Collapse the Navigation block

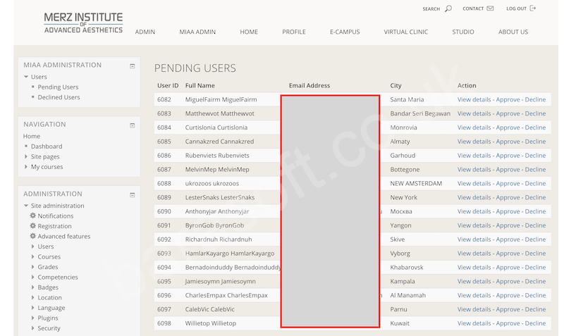pyautogui.click(x=133, y=125)
